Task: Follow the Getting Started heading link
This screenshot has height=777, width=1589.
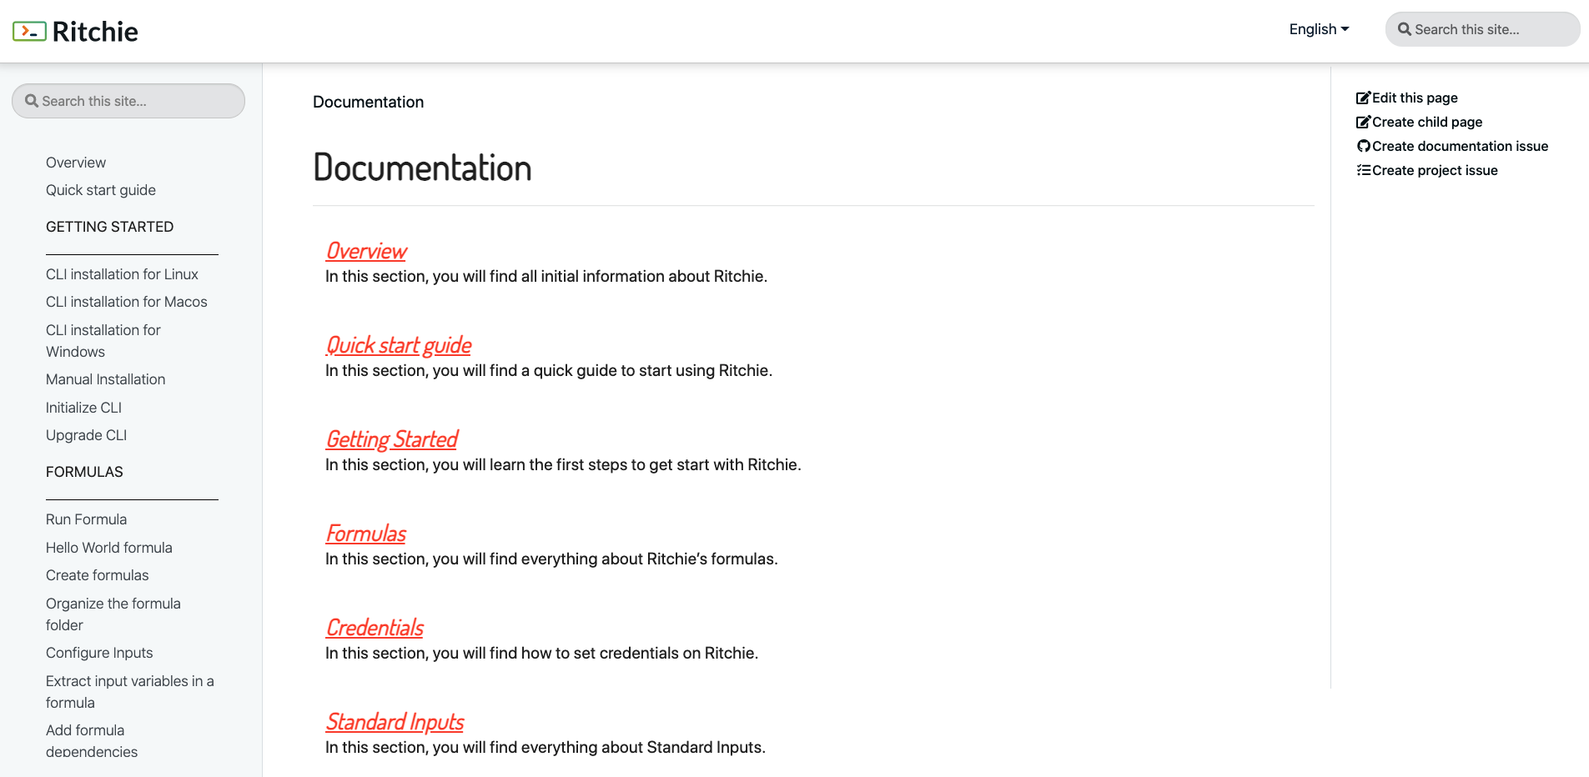Action: click(392, 439)
